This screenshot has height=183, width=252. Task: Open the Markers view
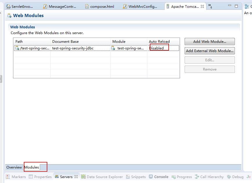click(x=16, y=177)
